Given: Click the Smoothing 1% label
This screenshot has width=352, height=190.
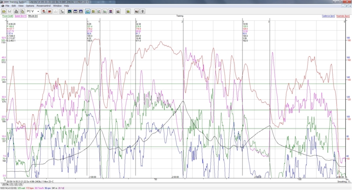Looking at the screenshot, I should pos(344,182).
